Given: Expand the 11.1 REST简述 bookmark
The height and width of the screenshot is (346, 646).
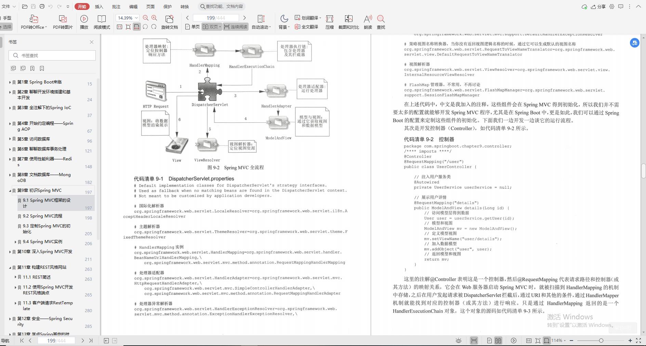Looking at the screenshot, I should 15,277.
